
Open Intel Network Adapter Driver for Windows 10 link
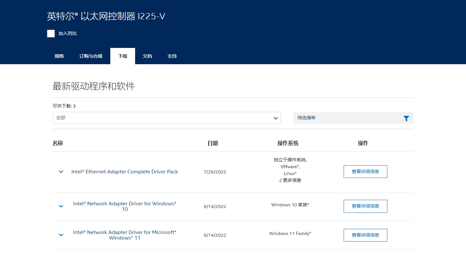point(125,206)
